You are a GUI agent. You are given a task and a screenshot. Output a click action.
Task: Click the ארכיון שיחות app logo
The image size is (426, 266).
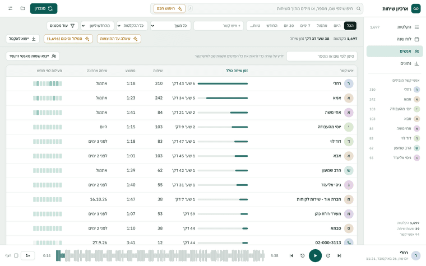pyautogui.click(x=416, y=8)
